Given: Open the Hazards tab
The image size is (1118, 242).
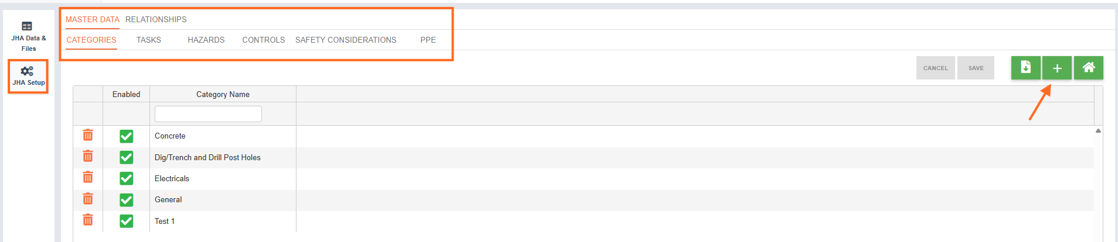Looking at the screenshot, I should pos(206,40).
